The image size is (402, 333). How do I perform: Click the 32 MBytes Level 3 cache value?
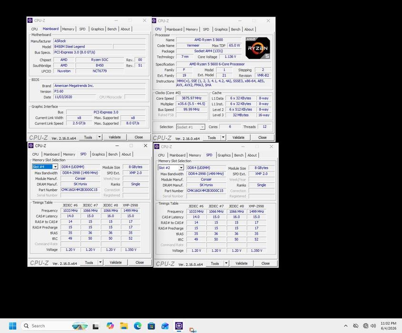(x=240, y=115)
